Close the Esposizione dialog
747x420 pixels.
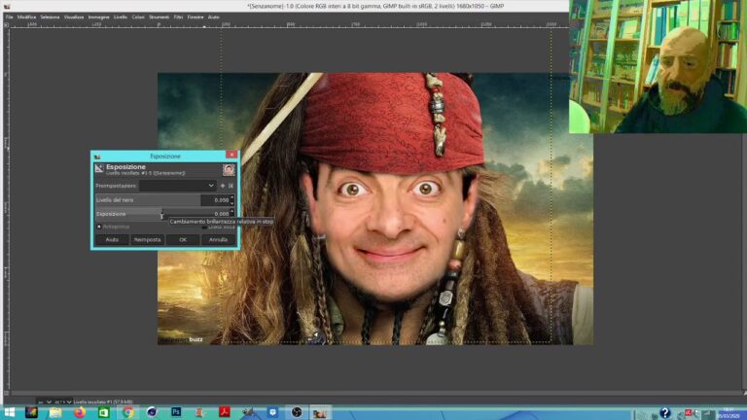click(x=231, y=155)
